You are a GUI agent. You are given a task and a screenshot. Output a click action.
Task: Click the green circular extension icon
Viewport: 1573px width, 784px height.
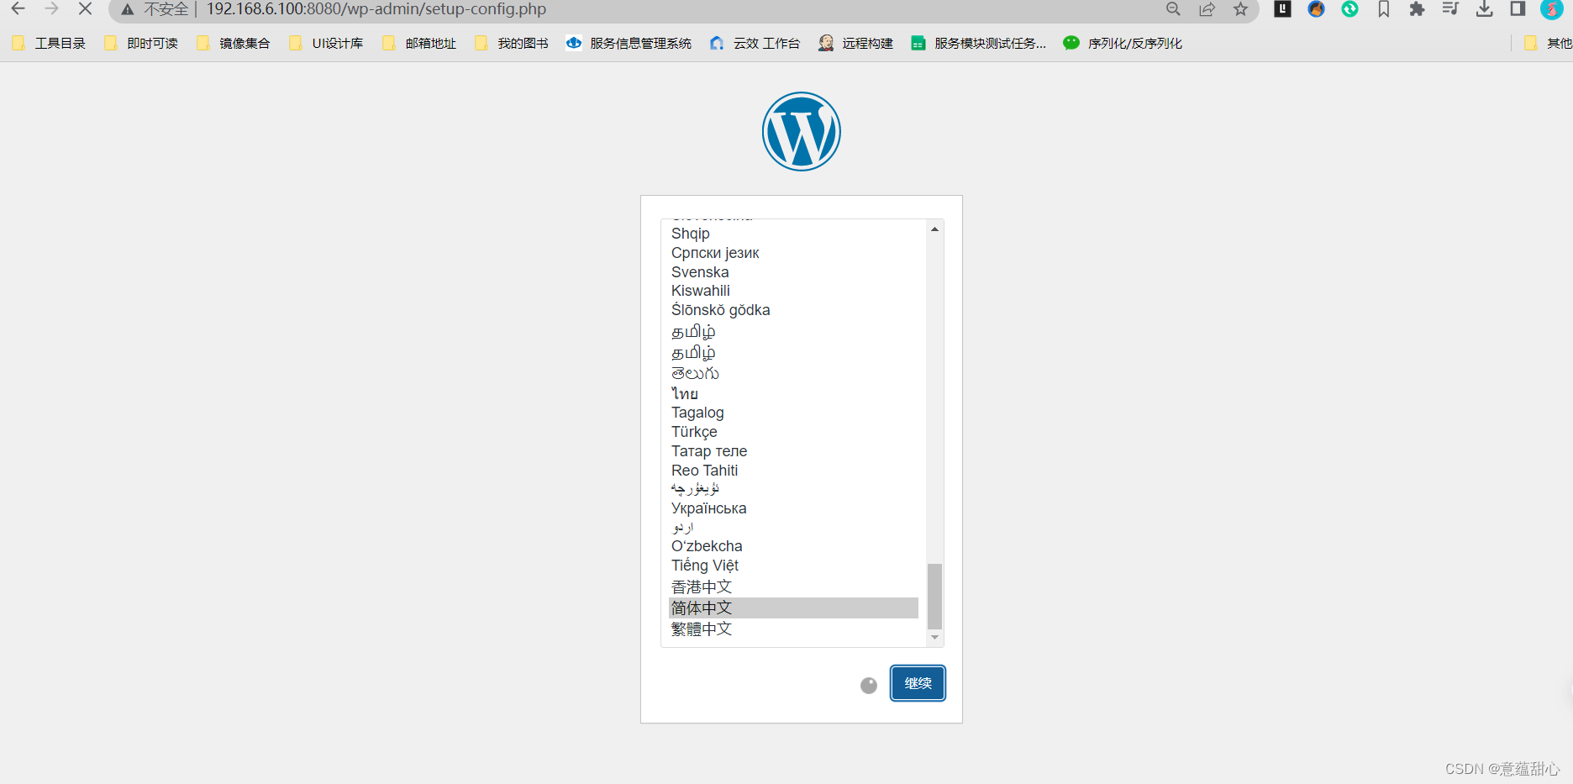[1349, 9]
